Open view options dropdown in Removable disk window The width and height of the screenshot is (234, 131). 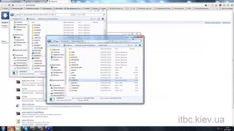click(x=132, y=45)
